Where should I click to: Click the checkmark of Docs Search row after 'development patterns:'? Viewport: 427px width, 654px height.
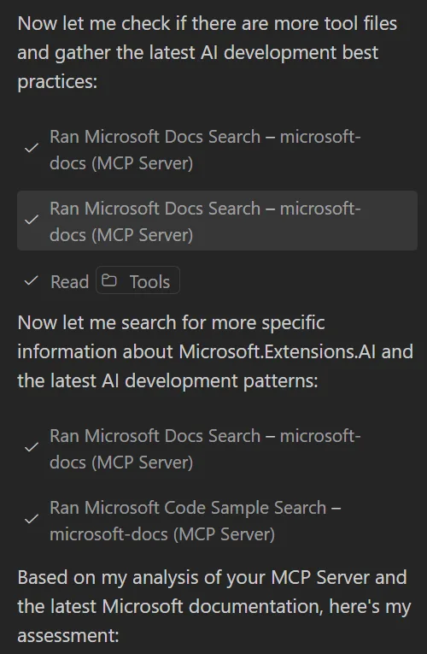click(x=32, y=447)
